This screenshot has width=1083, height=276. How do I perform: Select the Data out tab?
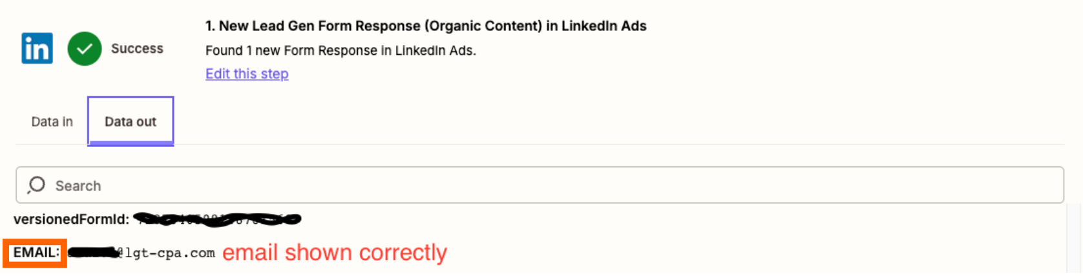tap(131, 121)
